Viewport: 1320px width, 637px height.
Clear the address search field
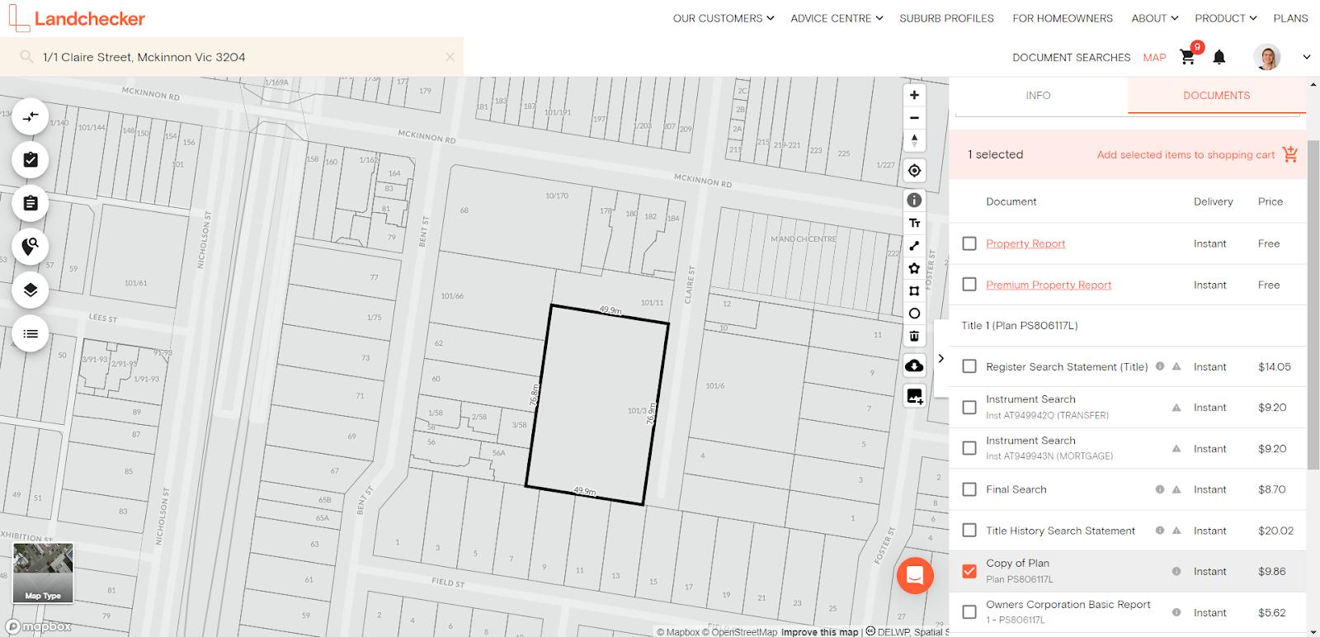(450, 57)
